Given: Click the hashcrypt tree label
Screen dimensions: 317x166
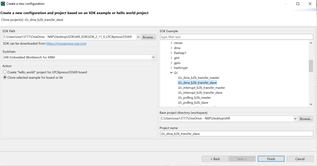Looking at the screenshot, I should pos(181,68).
